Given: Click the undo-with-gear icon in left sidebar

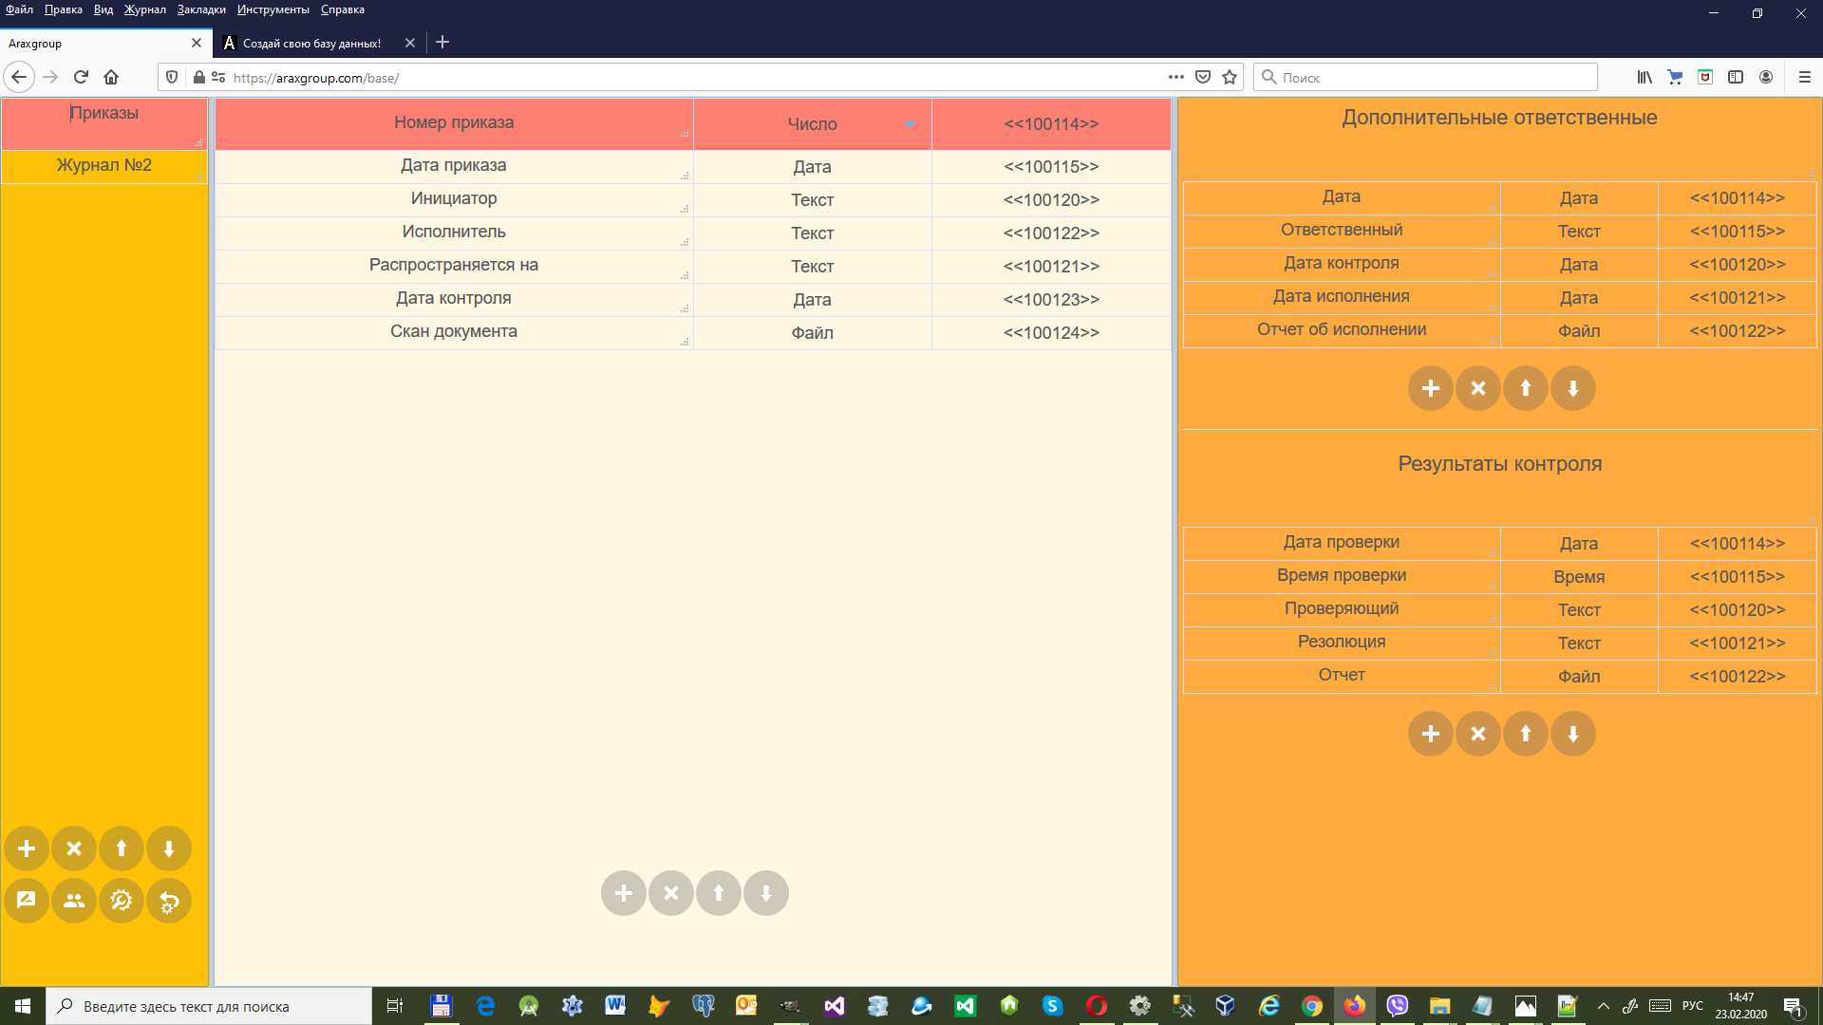Looking at the screenshot, I should [x=169, y=901].
